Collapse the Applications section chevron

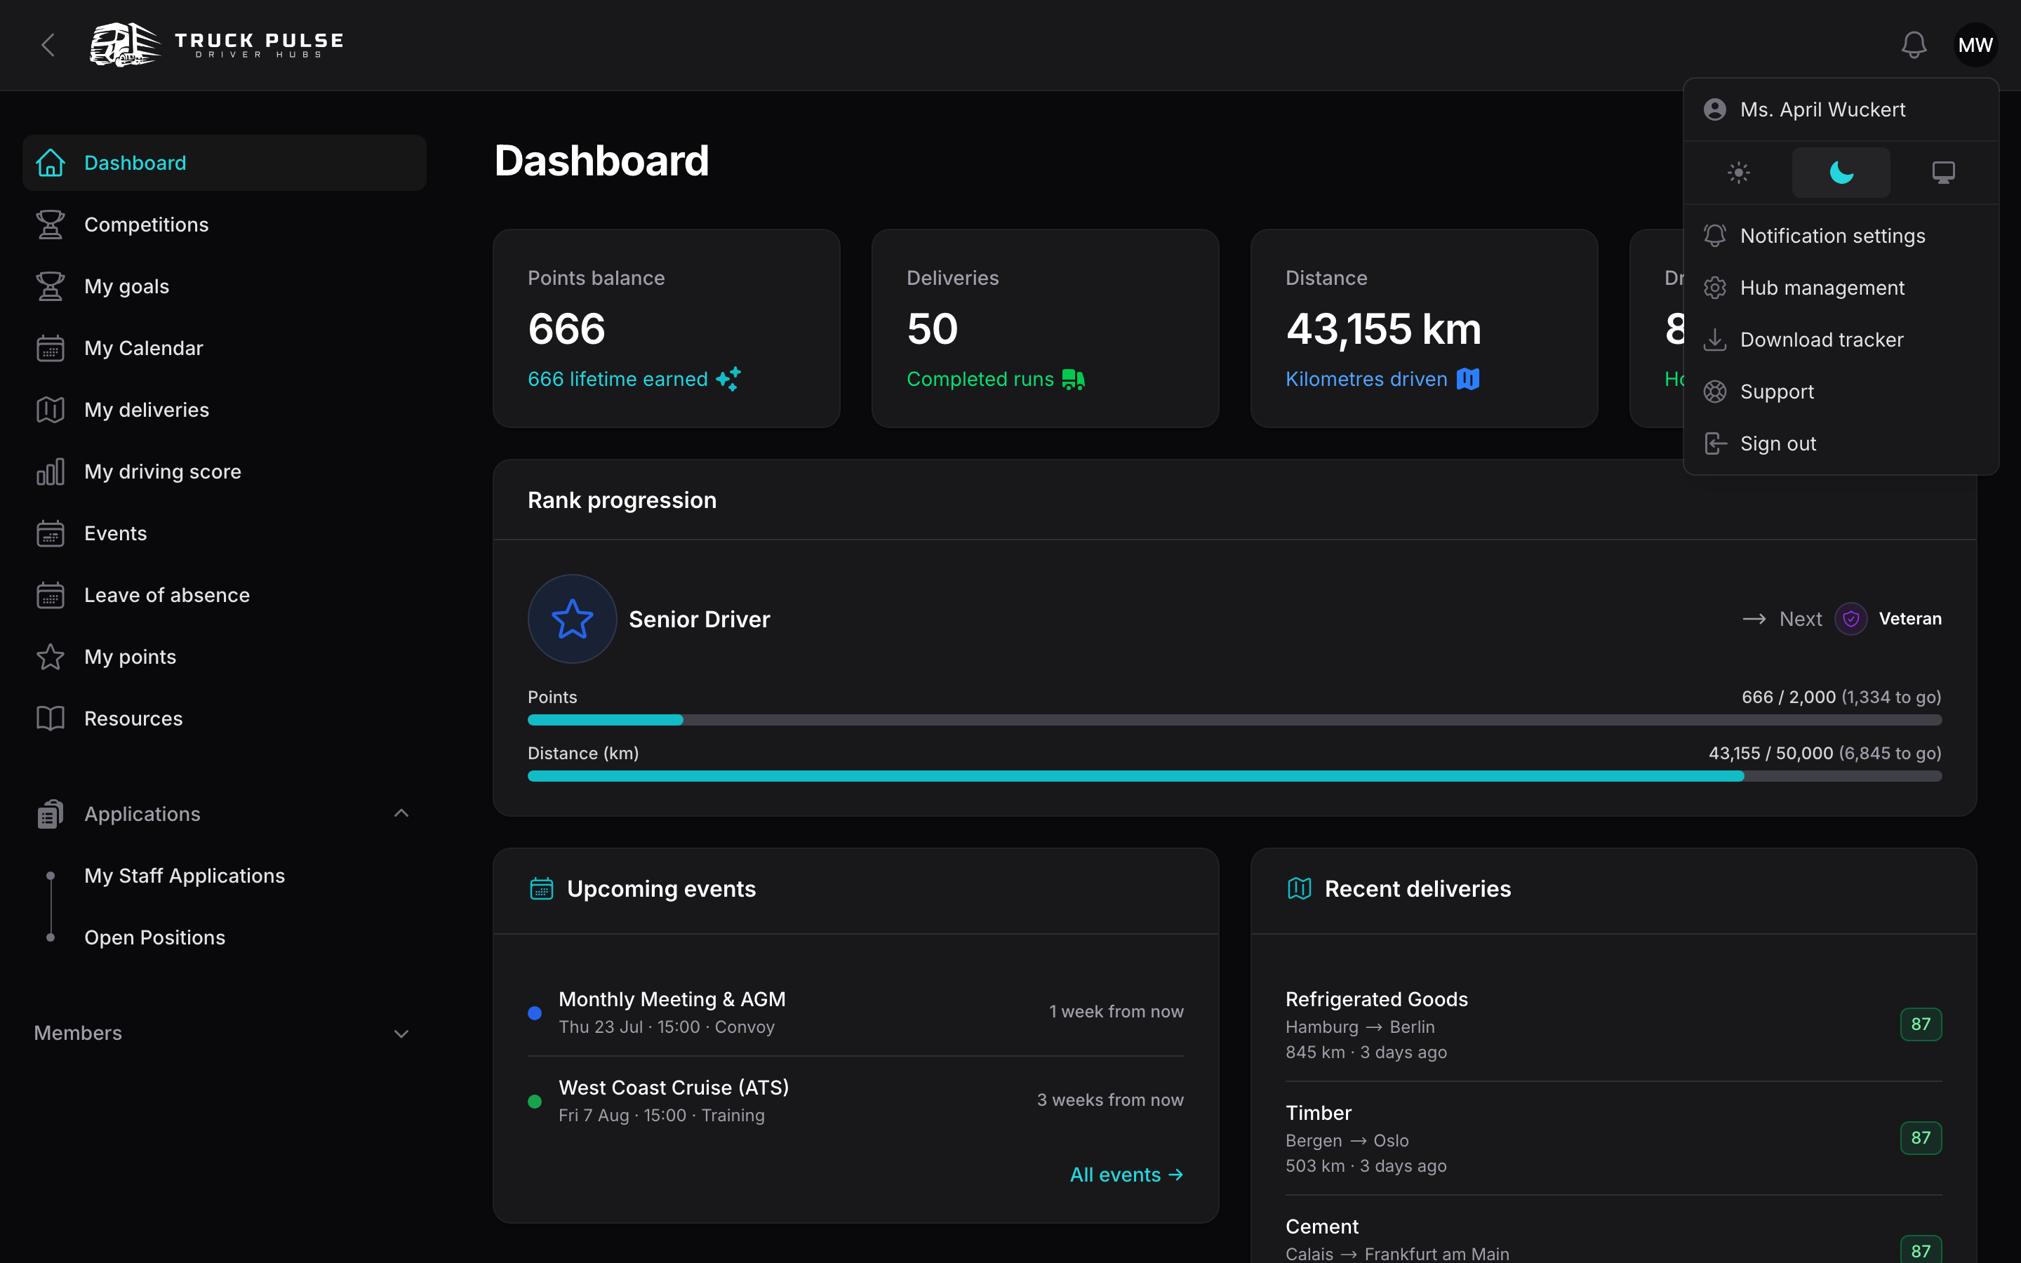click(x=401, y=814)
